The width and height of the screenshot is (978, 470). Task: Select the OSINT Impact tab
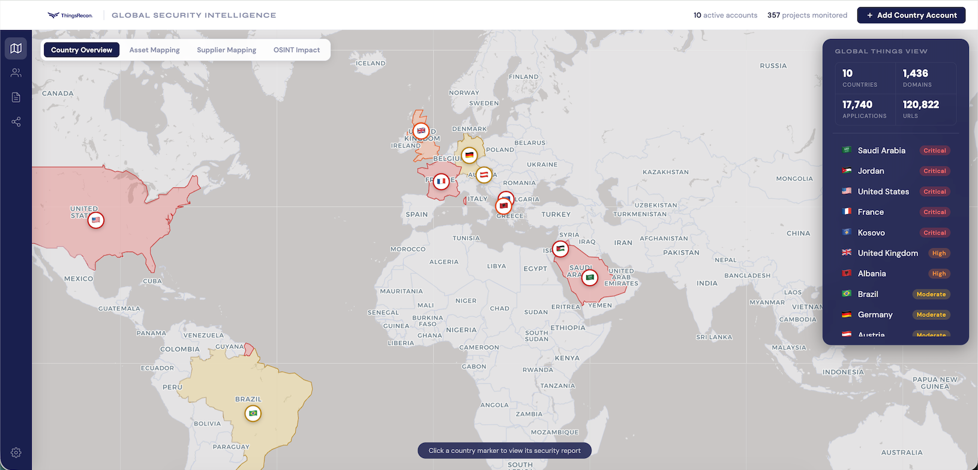[x=296, y=50]
